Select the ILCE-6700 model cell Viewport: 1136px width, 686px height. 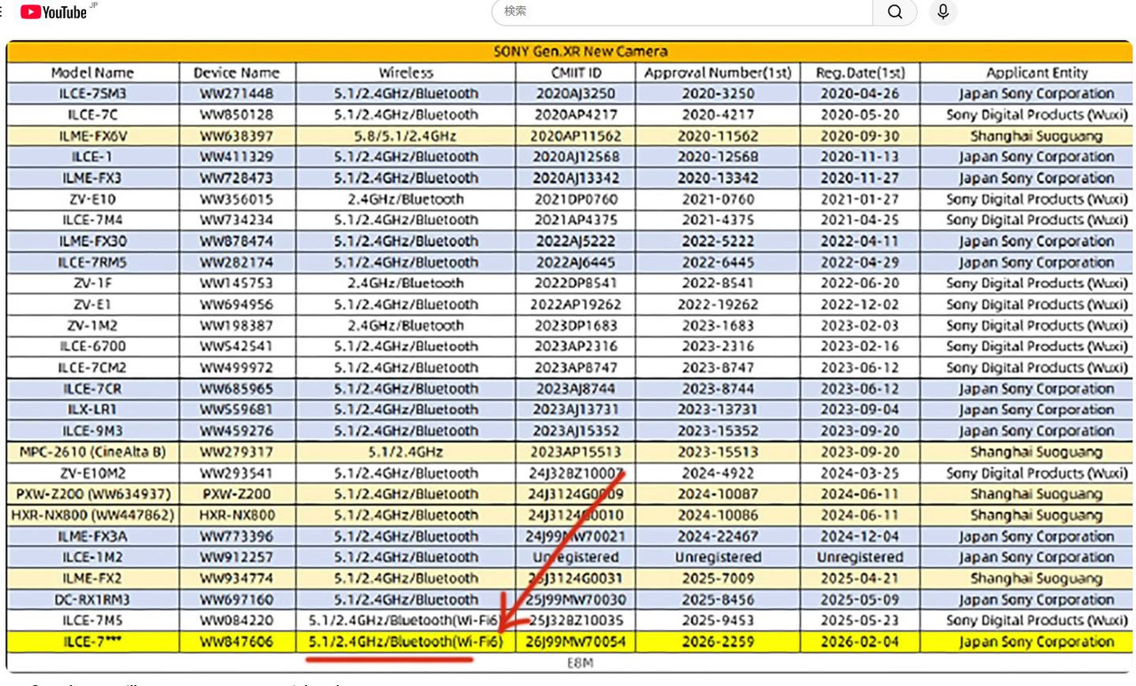coord(92,347)
